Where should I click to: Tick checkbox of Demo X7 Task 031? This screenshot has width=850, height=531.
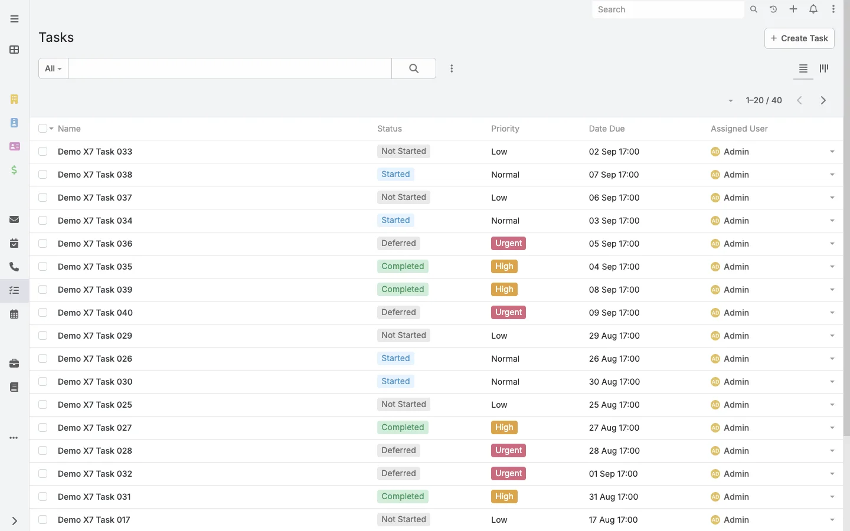42,497
